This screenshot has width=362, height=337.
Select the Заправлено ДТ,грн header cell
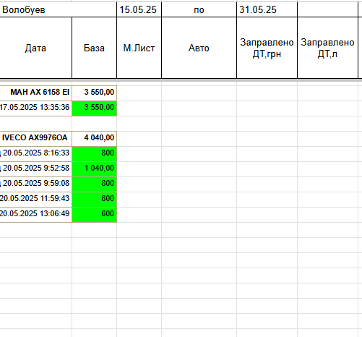click(x=267, y=48)
